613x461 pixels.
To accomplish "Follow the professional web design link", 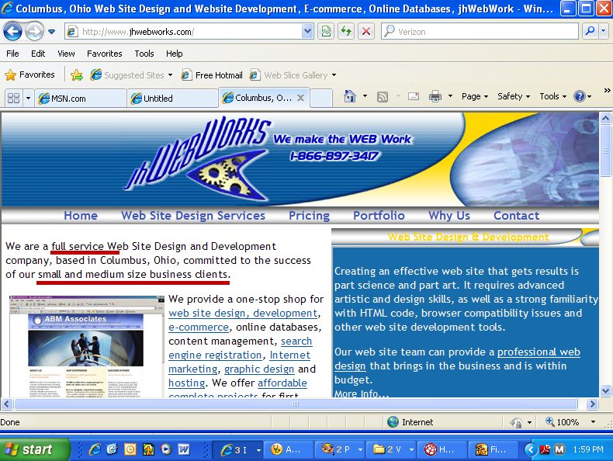I will (539, 352).
